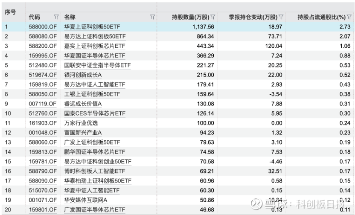
Task: Open fund code 161903.OF link
Action: pos(43,123)
